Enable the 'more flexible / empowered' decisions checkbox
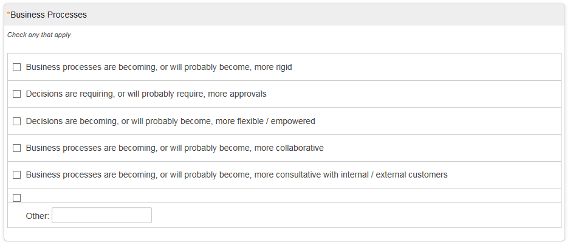This screenshot has height=242, width=570. coord(17,121)
